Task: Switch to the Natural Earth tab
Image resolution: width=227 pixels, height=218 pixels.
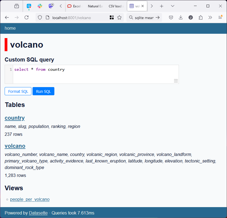Action: pos(95,6)
